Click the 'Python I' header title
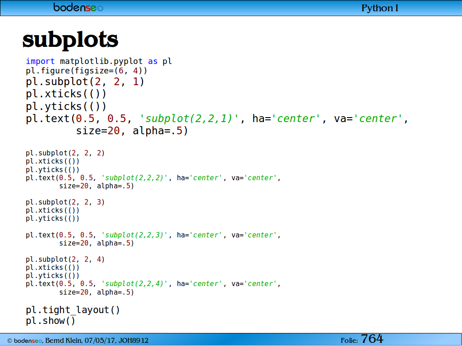 380,8
